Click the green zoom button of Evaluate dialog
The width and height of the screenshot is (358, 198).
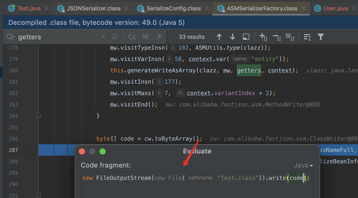point(103,151)
